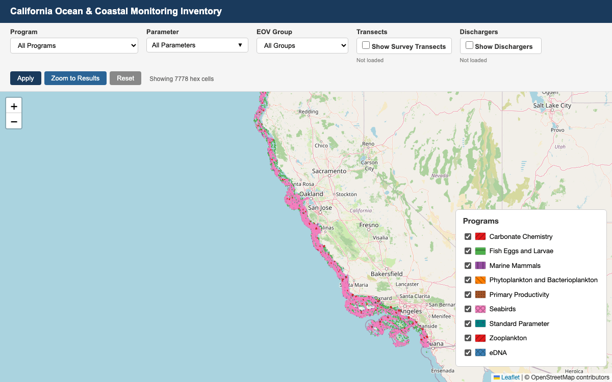
Task: Hide the Seabirds layer checkbox
Action: pyautogui.click(x=468, y=309)
